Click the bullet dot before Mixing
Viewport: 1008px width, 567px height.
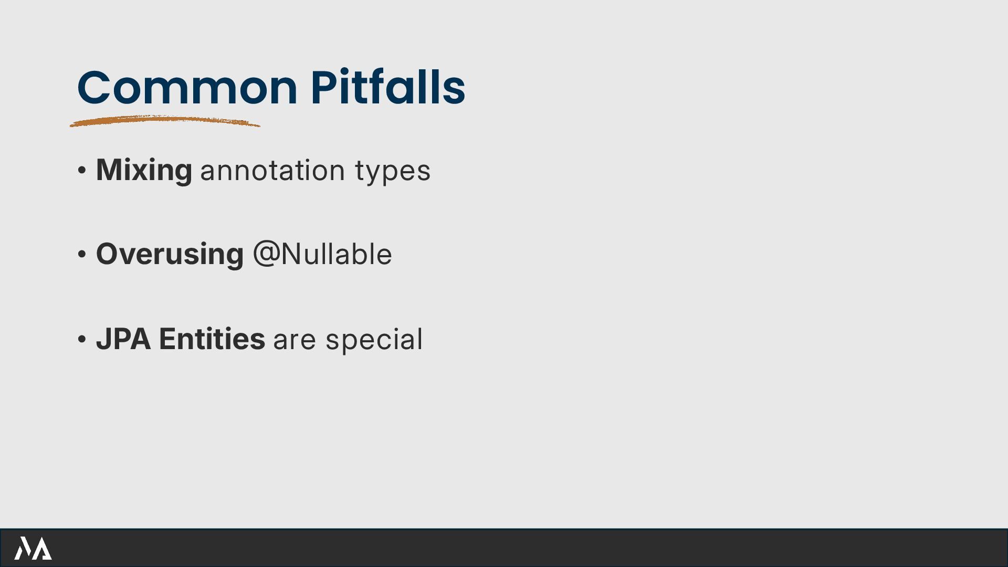81,170
